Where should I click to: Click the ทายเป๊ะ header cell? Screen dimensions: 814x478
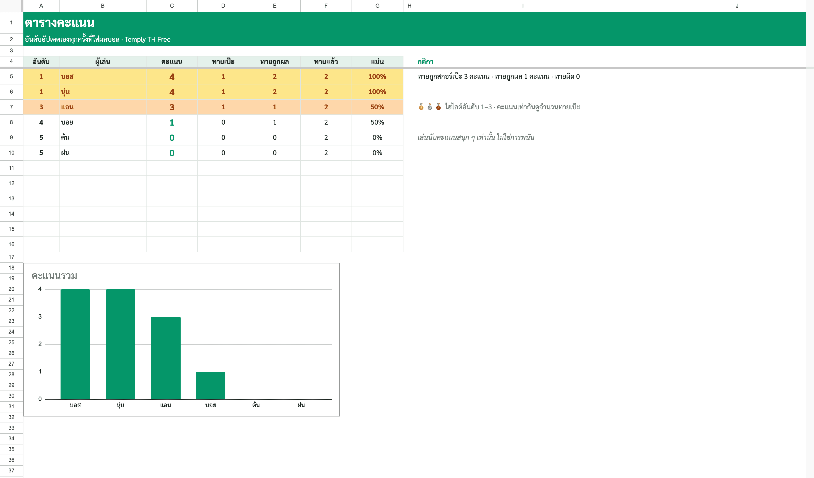pos(223,62)
